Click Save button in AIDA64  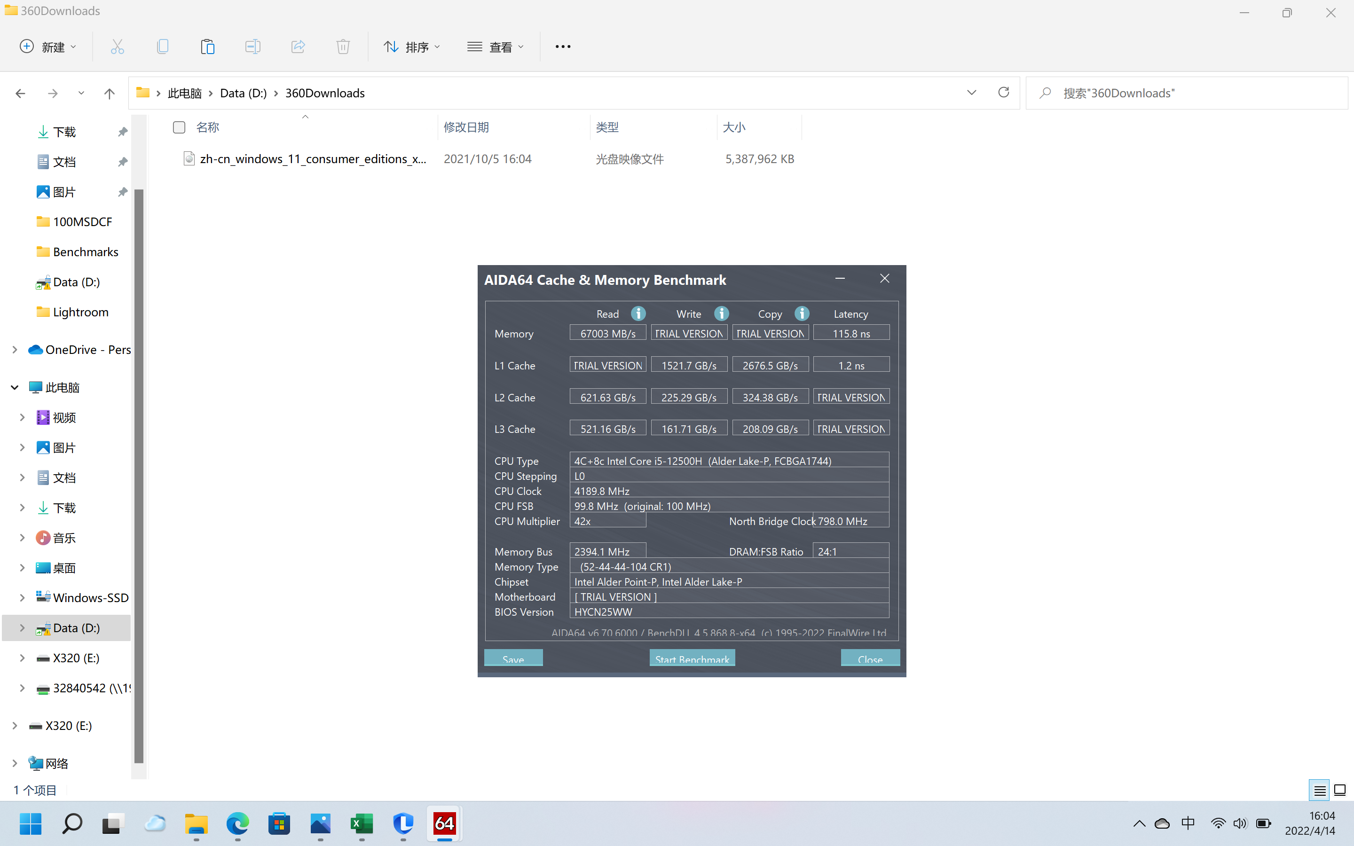[x=513, y=658]
